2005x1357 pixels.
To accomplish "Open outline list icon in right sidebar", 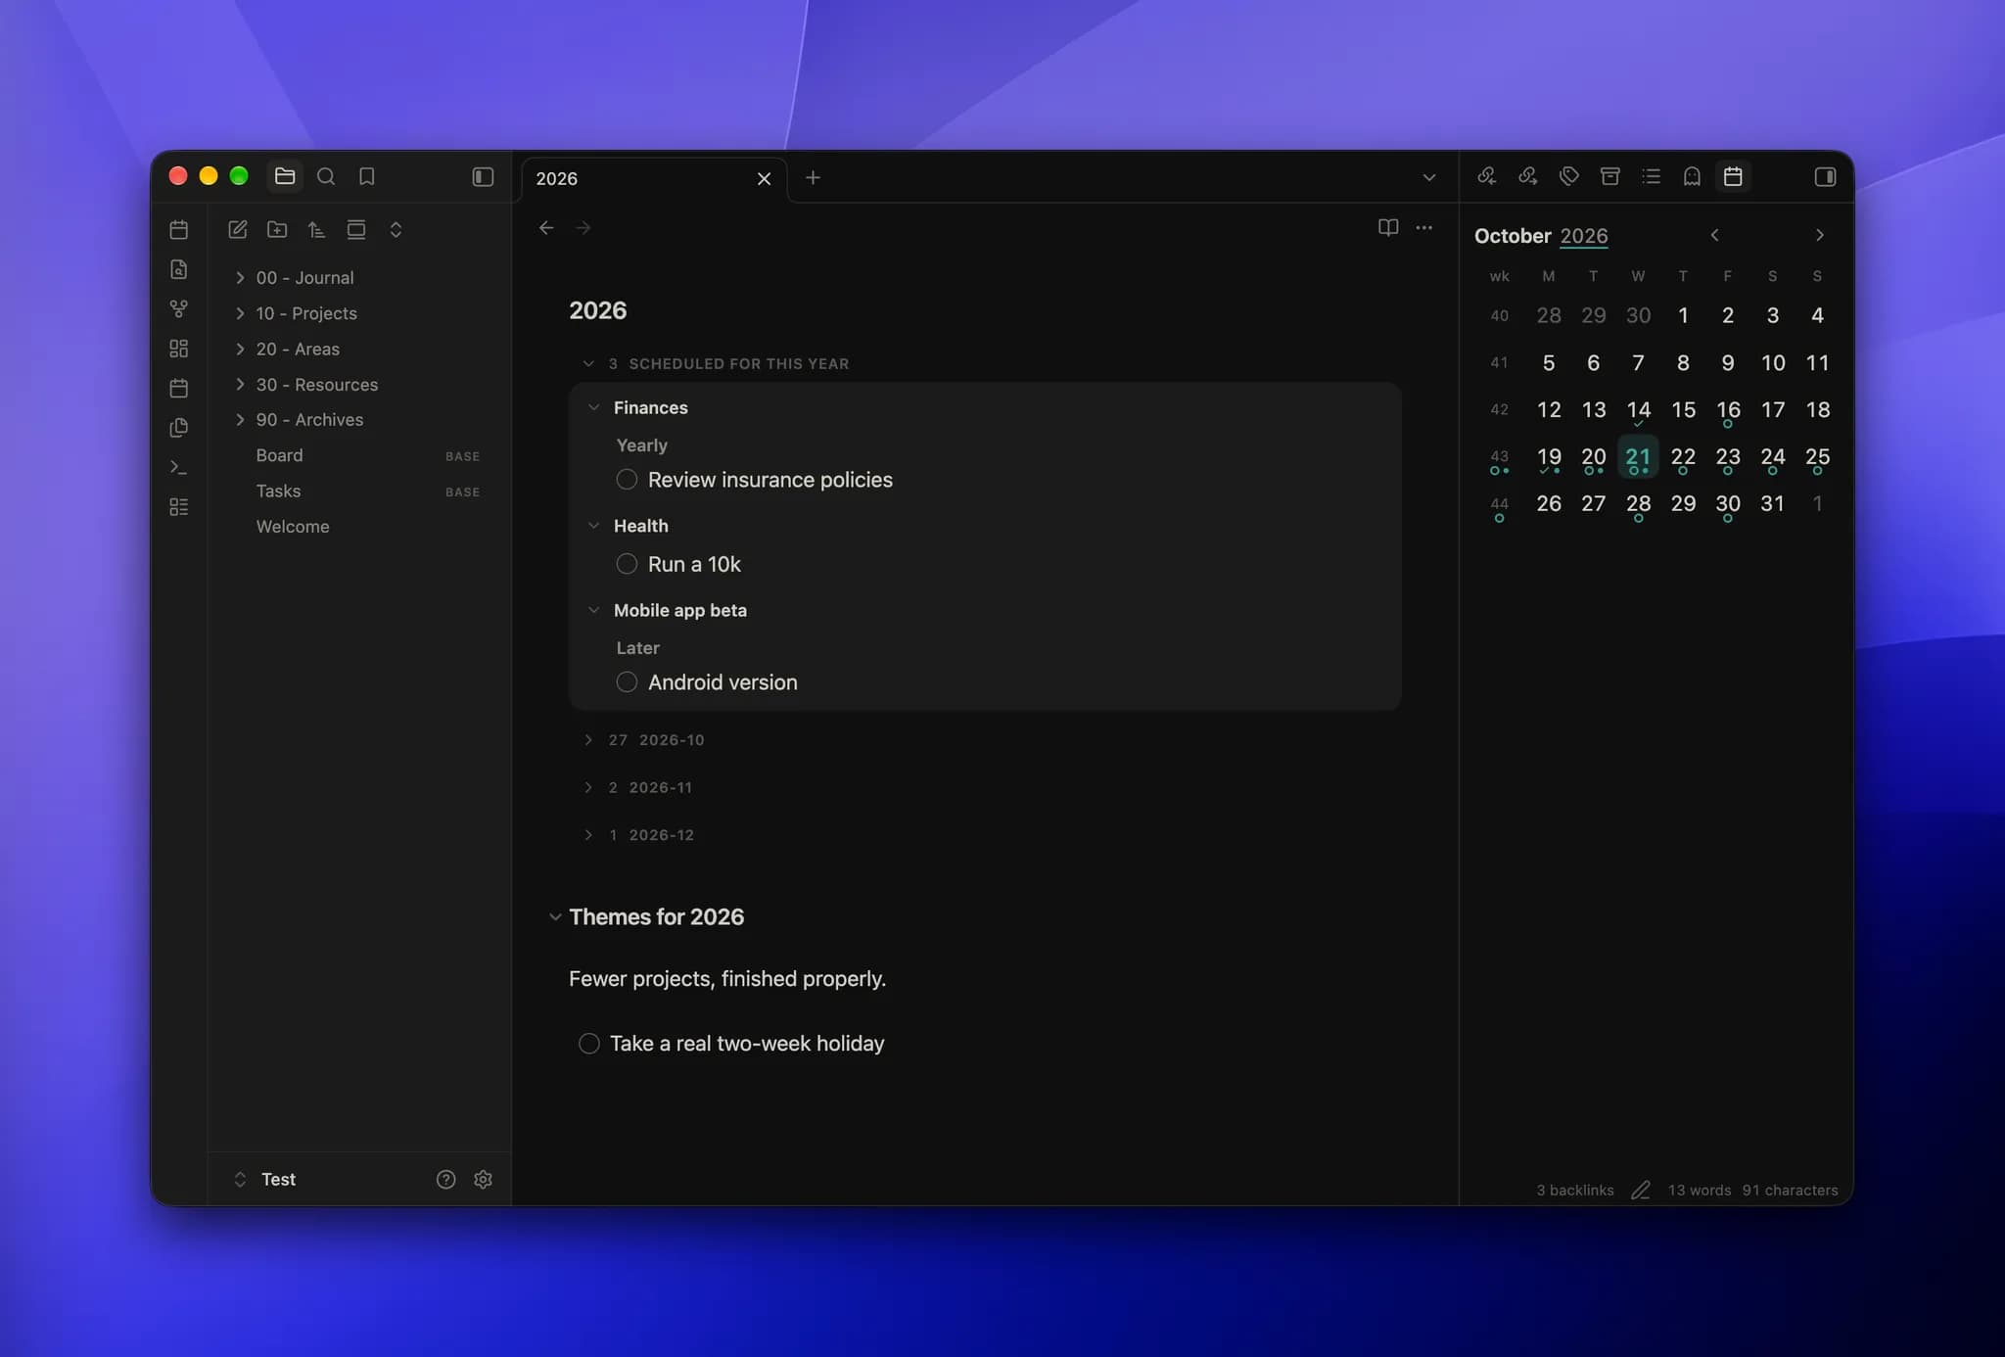I will [1651, 176].
